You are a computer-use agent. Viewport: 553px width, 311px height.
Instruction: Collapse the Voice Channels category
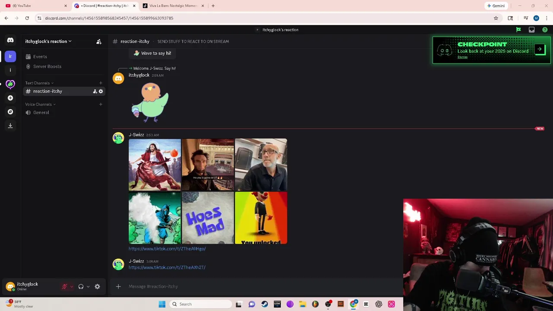(x=40, y=104)
